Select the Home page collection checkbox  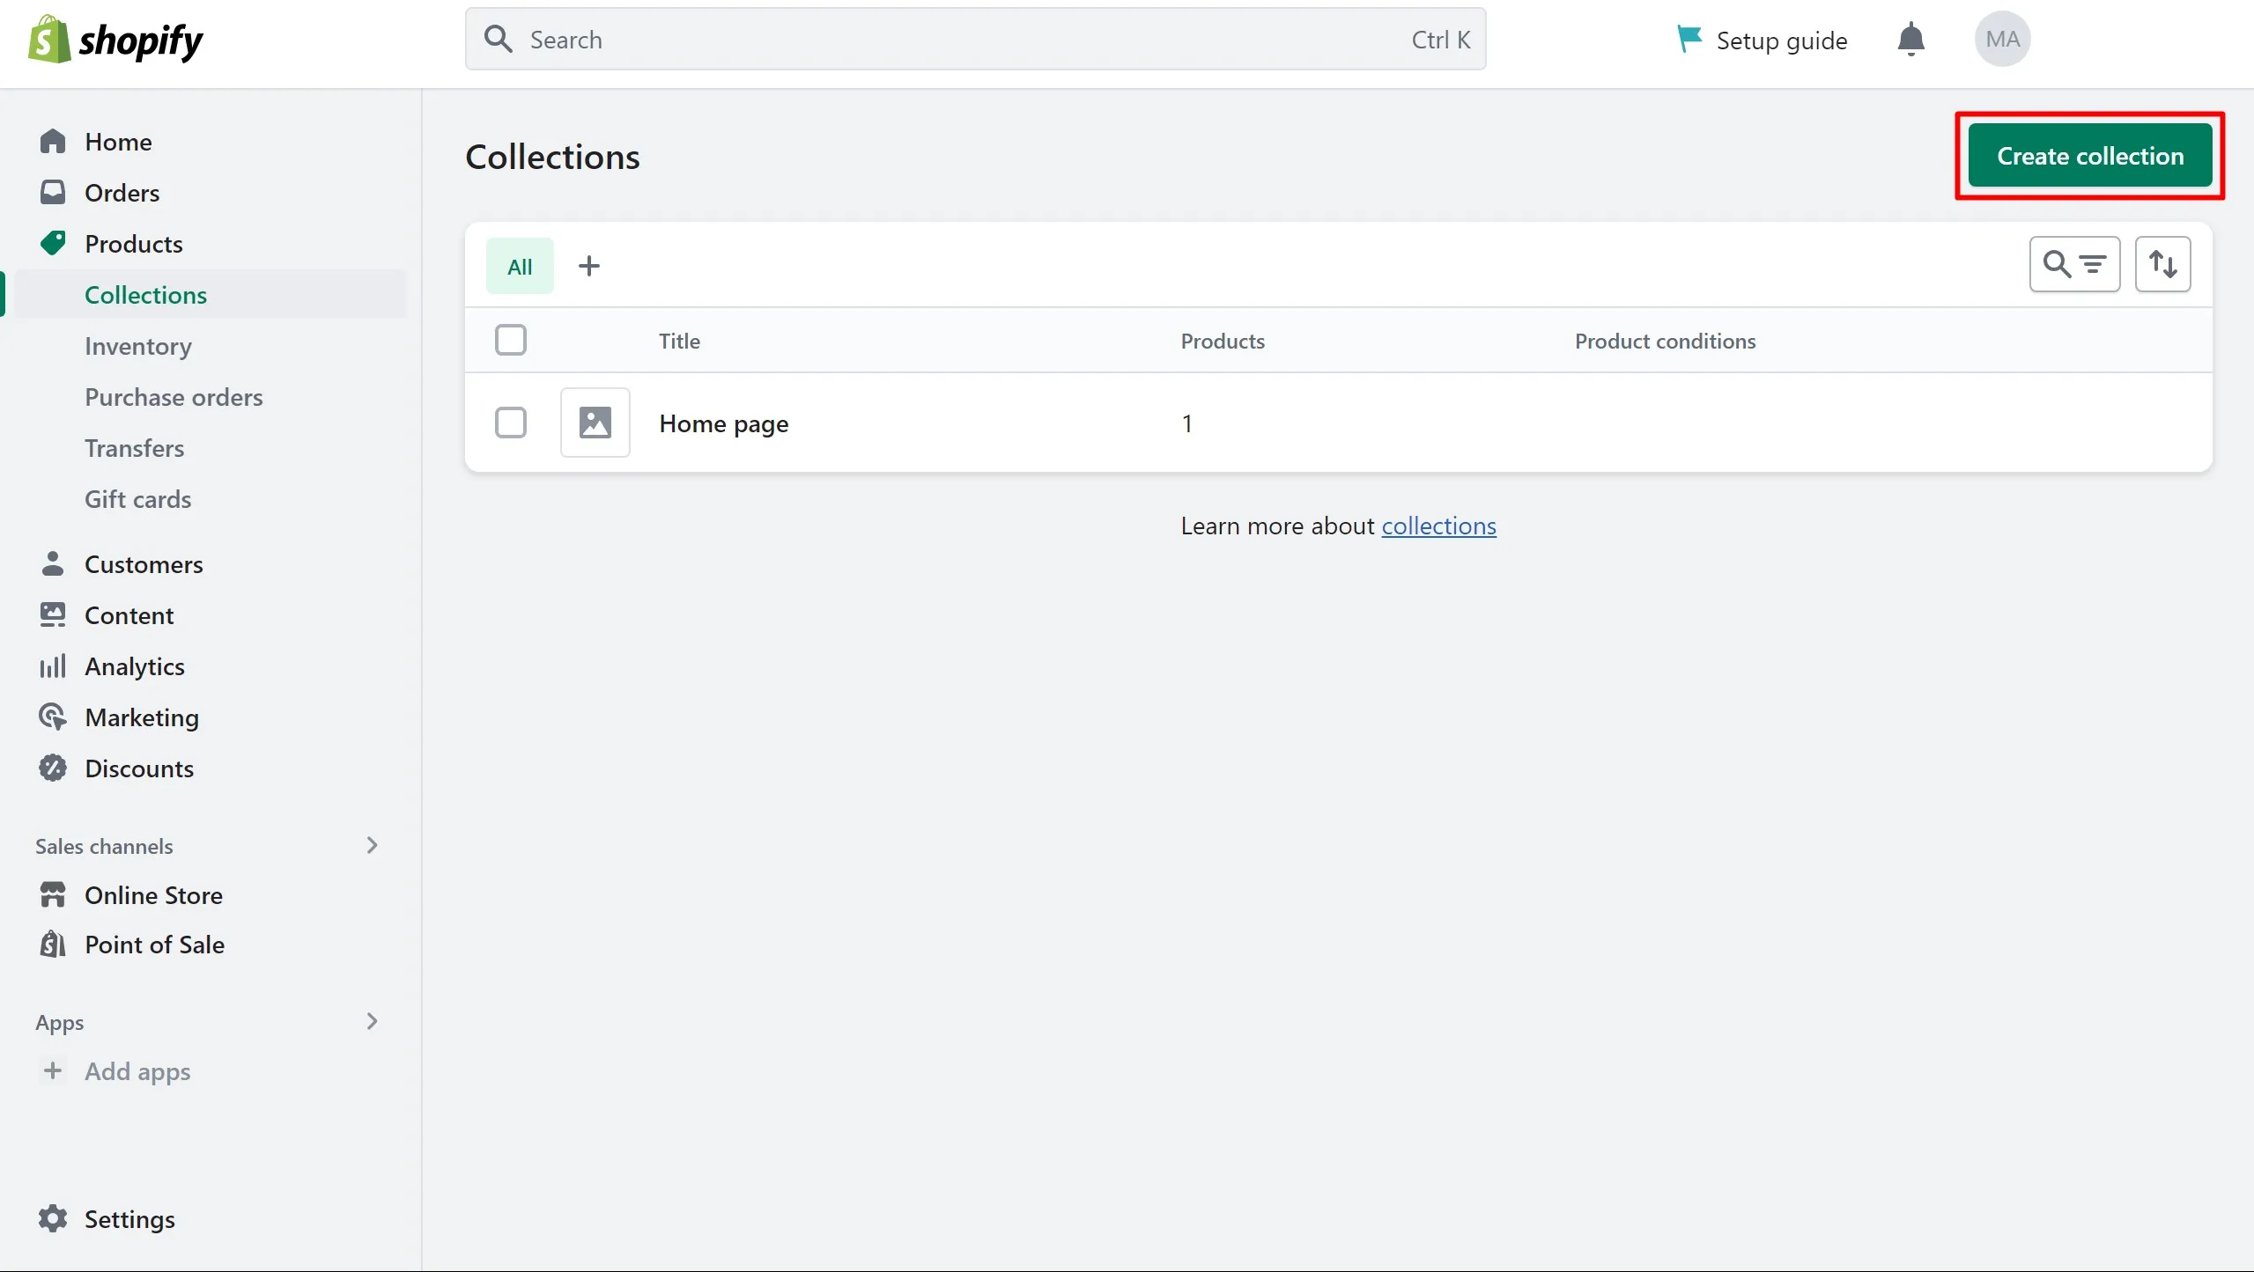[511, 423]
